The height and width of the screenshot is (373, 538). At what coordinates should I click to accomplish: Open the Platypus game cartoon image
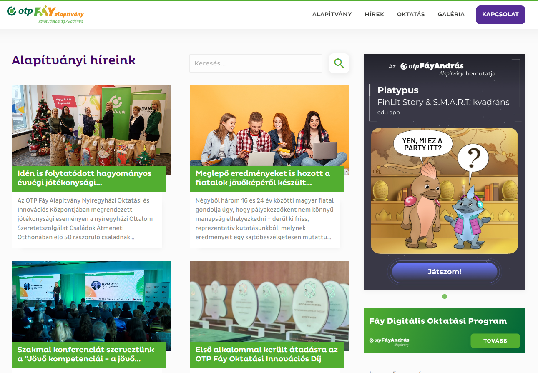(x=444, y=191)
